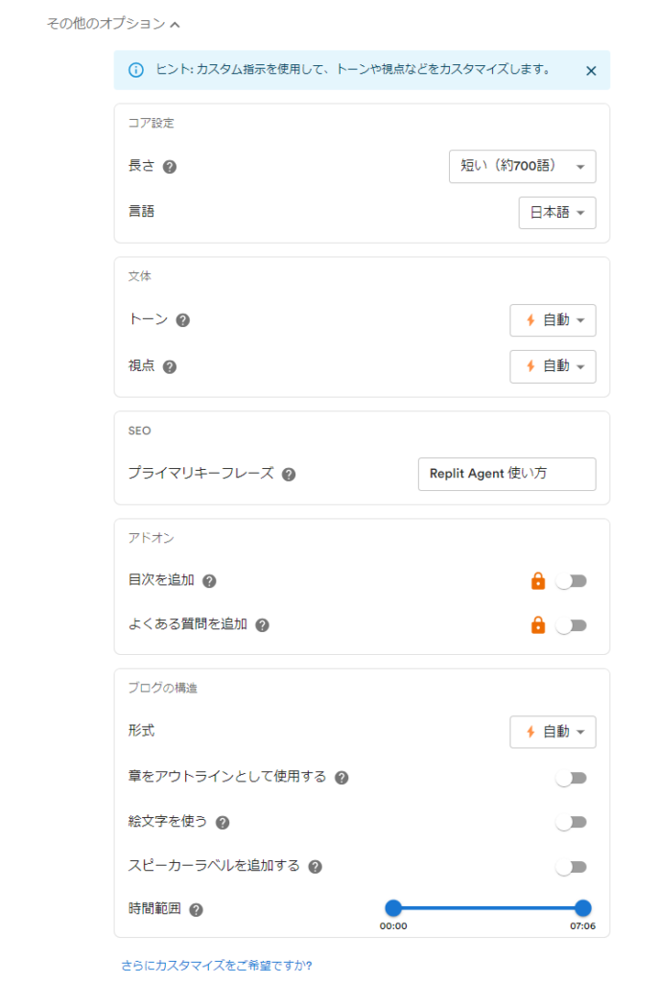Image resolution: width=658 pixels, height=982 pixels.
Task: Turn on the 絵文字を使う switch
Action: click(x=572, y=822)
